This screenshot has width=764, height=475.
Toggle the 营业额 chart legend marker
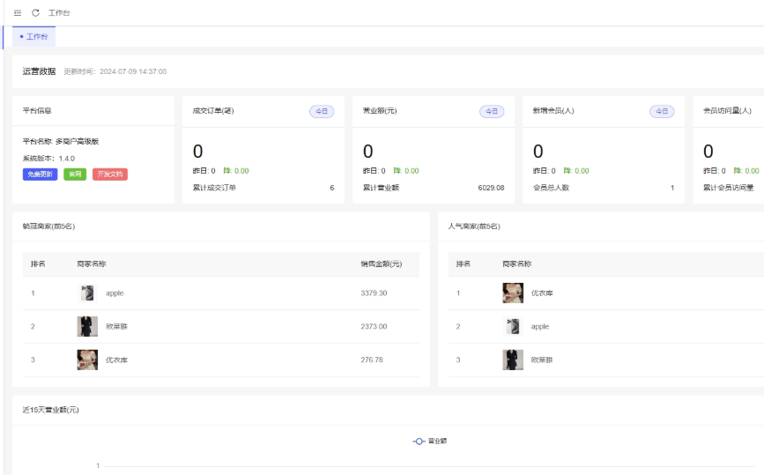pyautogui.click(x=419, y=441)
